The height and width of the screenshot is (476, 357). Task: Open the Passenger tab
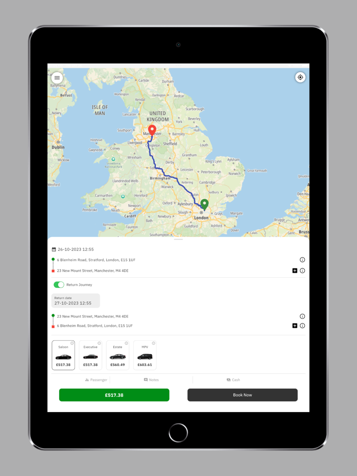point(96,380)
